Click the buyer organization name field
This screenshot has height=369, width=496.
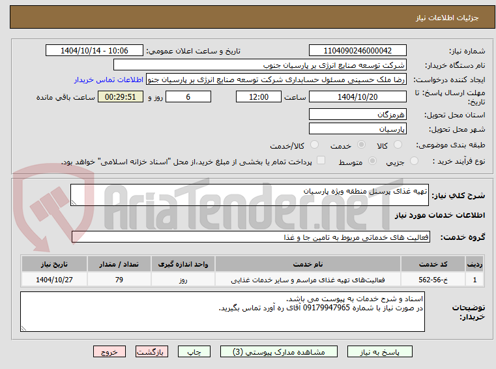click(259, 65)
